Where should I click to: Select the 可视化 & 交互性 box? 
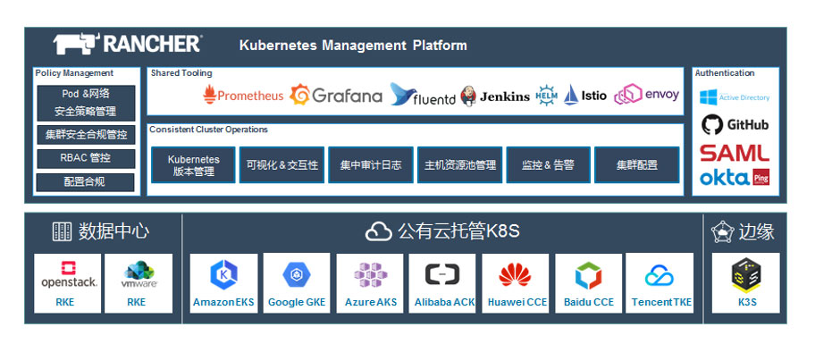(281, 164)
